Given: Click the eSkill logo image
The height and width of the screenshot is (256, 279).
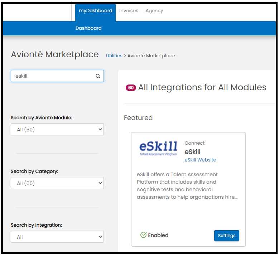Looking at the screenshot, I should point(158,149).
